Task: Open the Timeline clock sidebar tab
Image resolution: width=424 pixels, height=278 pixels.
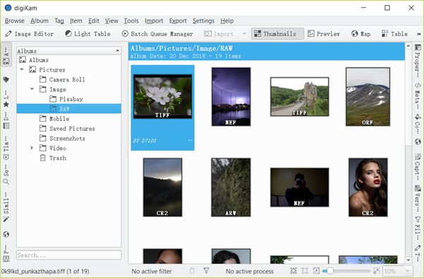Action: (6, 148)
